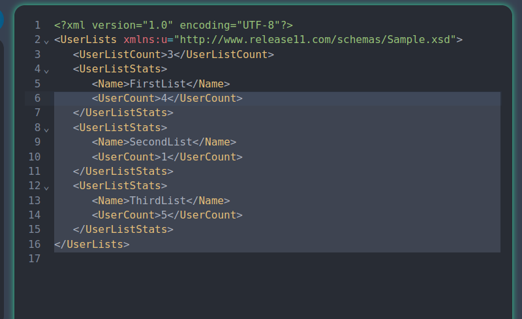Click the schema URL string on line 2
The image size is (522, 319).
coord(315,40)
